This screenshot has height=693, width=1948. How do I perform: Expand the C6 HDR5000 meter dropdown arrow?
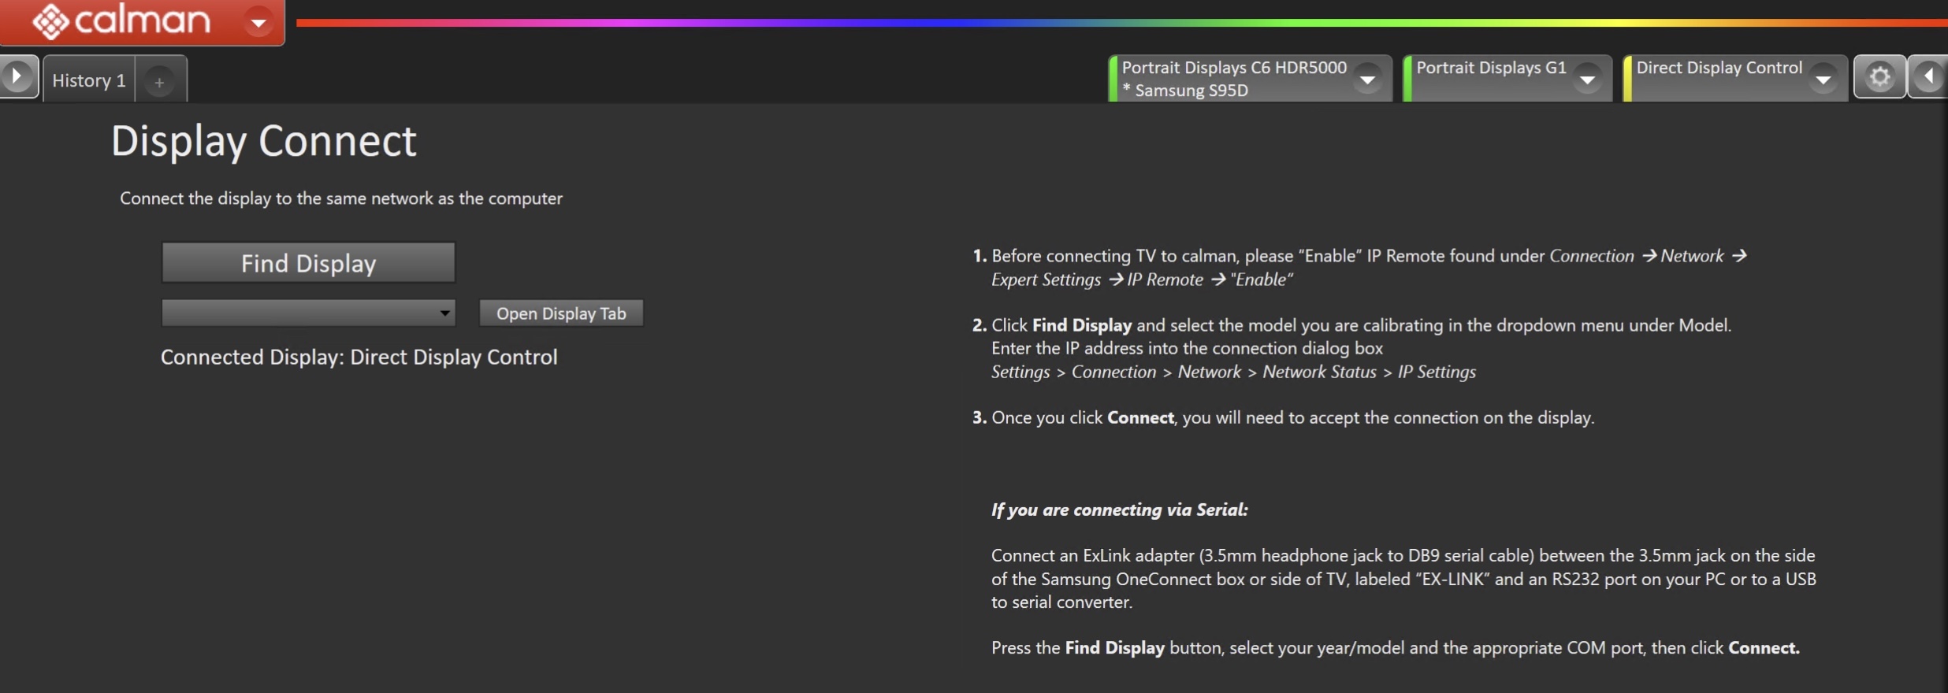tap(1368, 80)
